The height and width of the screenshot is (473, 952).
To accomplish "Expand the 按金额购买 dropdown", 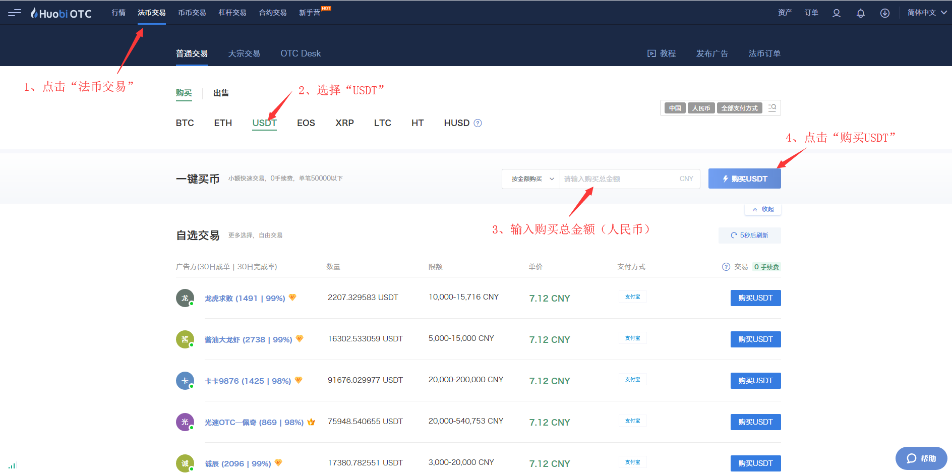I will (531, 179).
